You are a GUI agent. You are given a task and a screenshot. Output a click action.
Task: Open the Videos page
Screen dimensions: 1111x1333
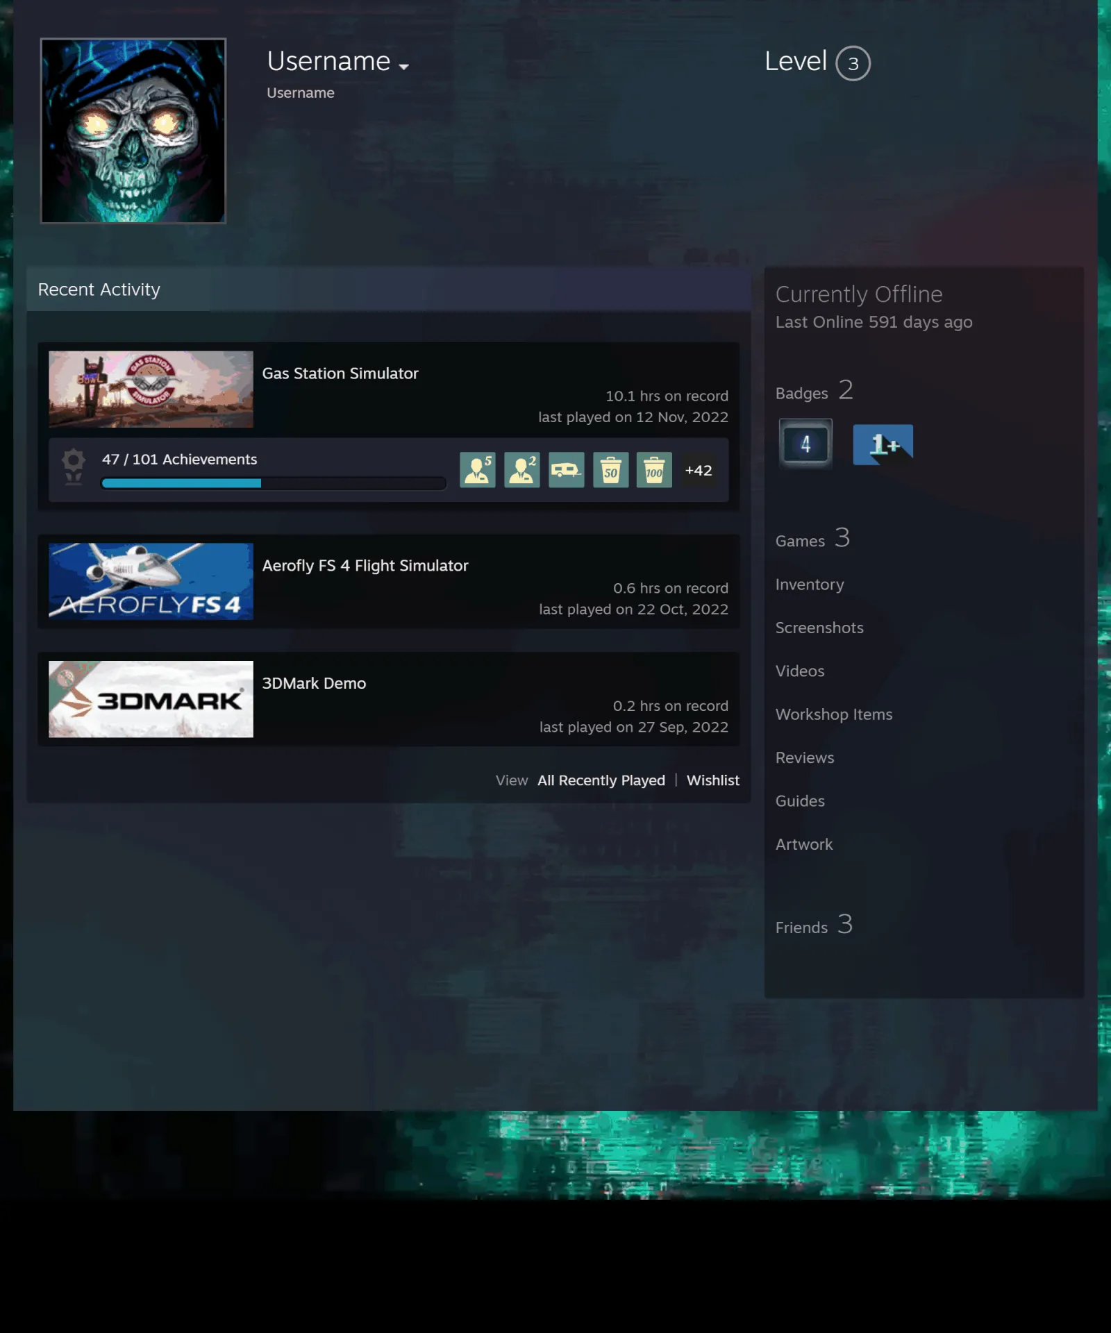(800, 671)
